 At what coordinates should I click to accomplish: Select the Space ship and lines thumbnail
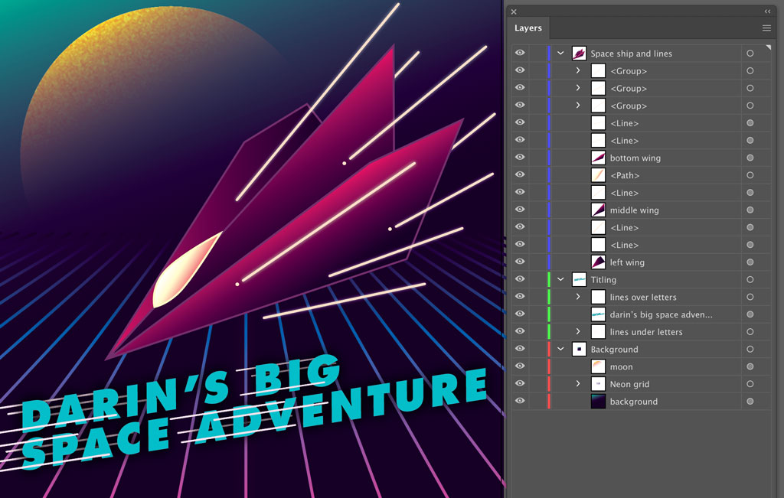[x=579, y=53]
